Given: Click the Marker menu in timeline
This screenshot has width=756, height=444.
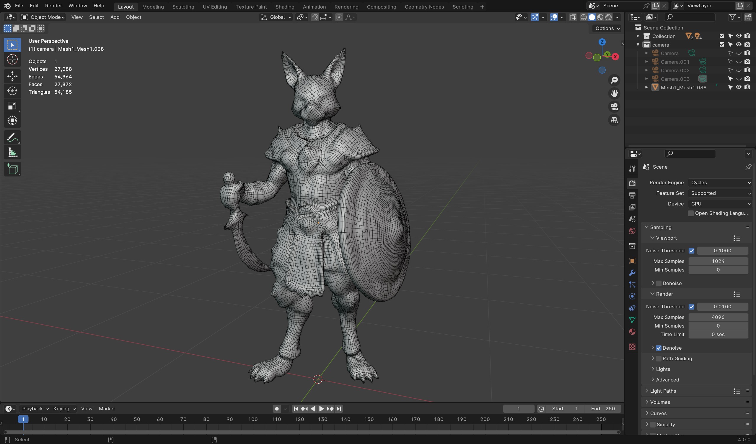Looking at the screenshot, I should click(x=107, y=409).
